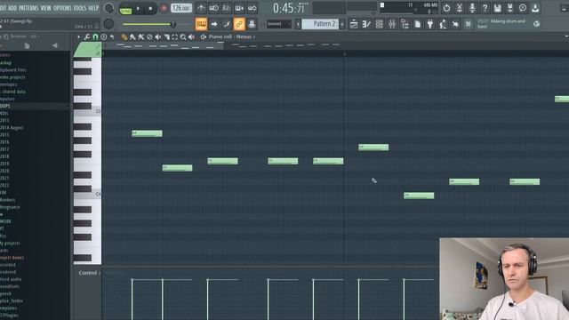Click the help question mark icon
Screen dimensions: 569x320
click(x=485, y=8)
